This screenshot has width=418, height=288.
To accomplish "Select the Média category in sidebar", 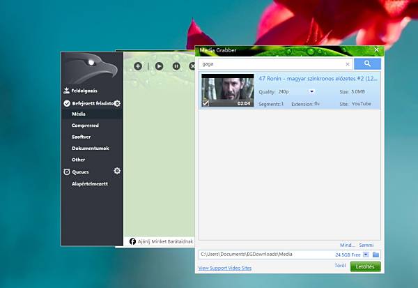I will pyautogui.click(x=80, y=114).
